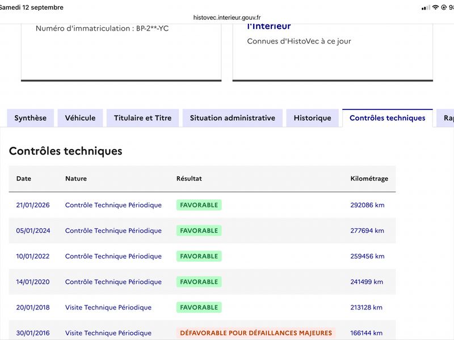
Task: Click the DÉFAVORABLE POUR DÉFAILLANCES MAJEURES badge
Action: tap(256, 333)
